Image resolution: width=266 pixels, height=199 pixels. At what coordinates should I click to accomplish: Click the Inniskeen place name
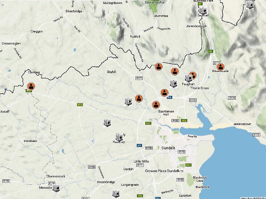30,141
